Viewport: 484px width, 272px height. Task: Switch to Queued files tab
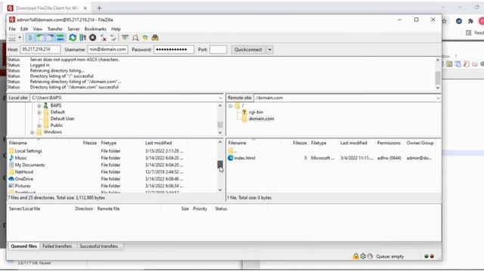[x=23, y=246]
